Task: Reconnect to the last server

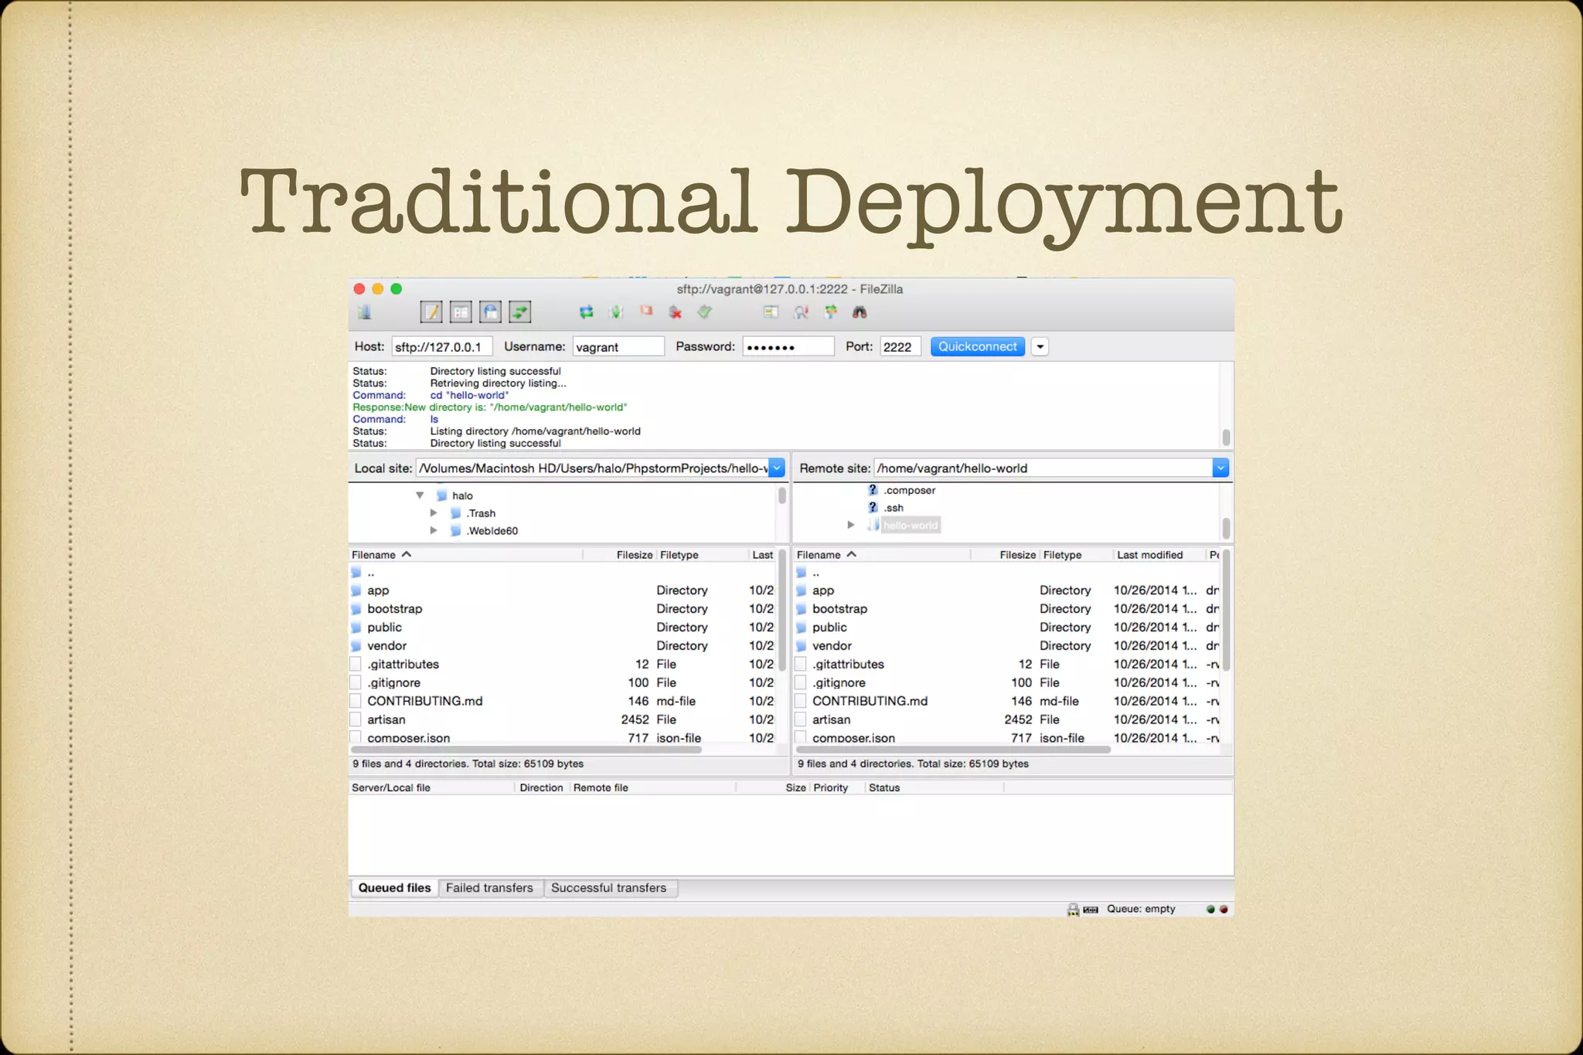Action: click(705, 312)
